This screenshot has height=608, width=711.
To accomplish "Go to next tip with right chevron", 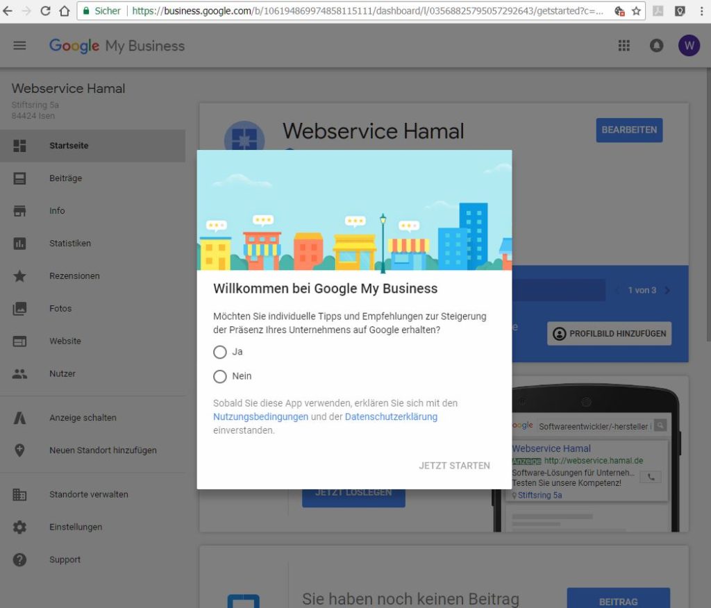I will [x=667, y=290].
